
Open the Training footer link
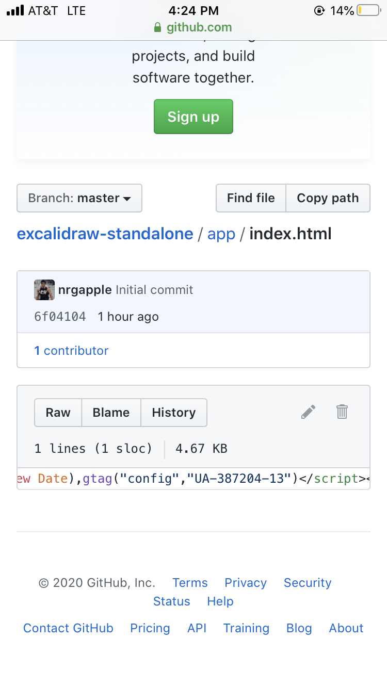point(246,628)
